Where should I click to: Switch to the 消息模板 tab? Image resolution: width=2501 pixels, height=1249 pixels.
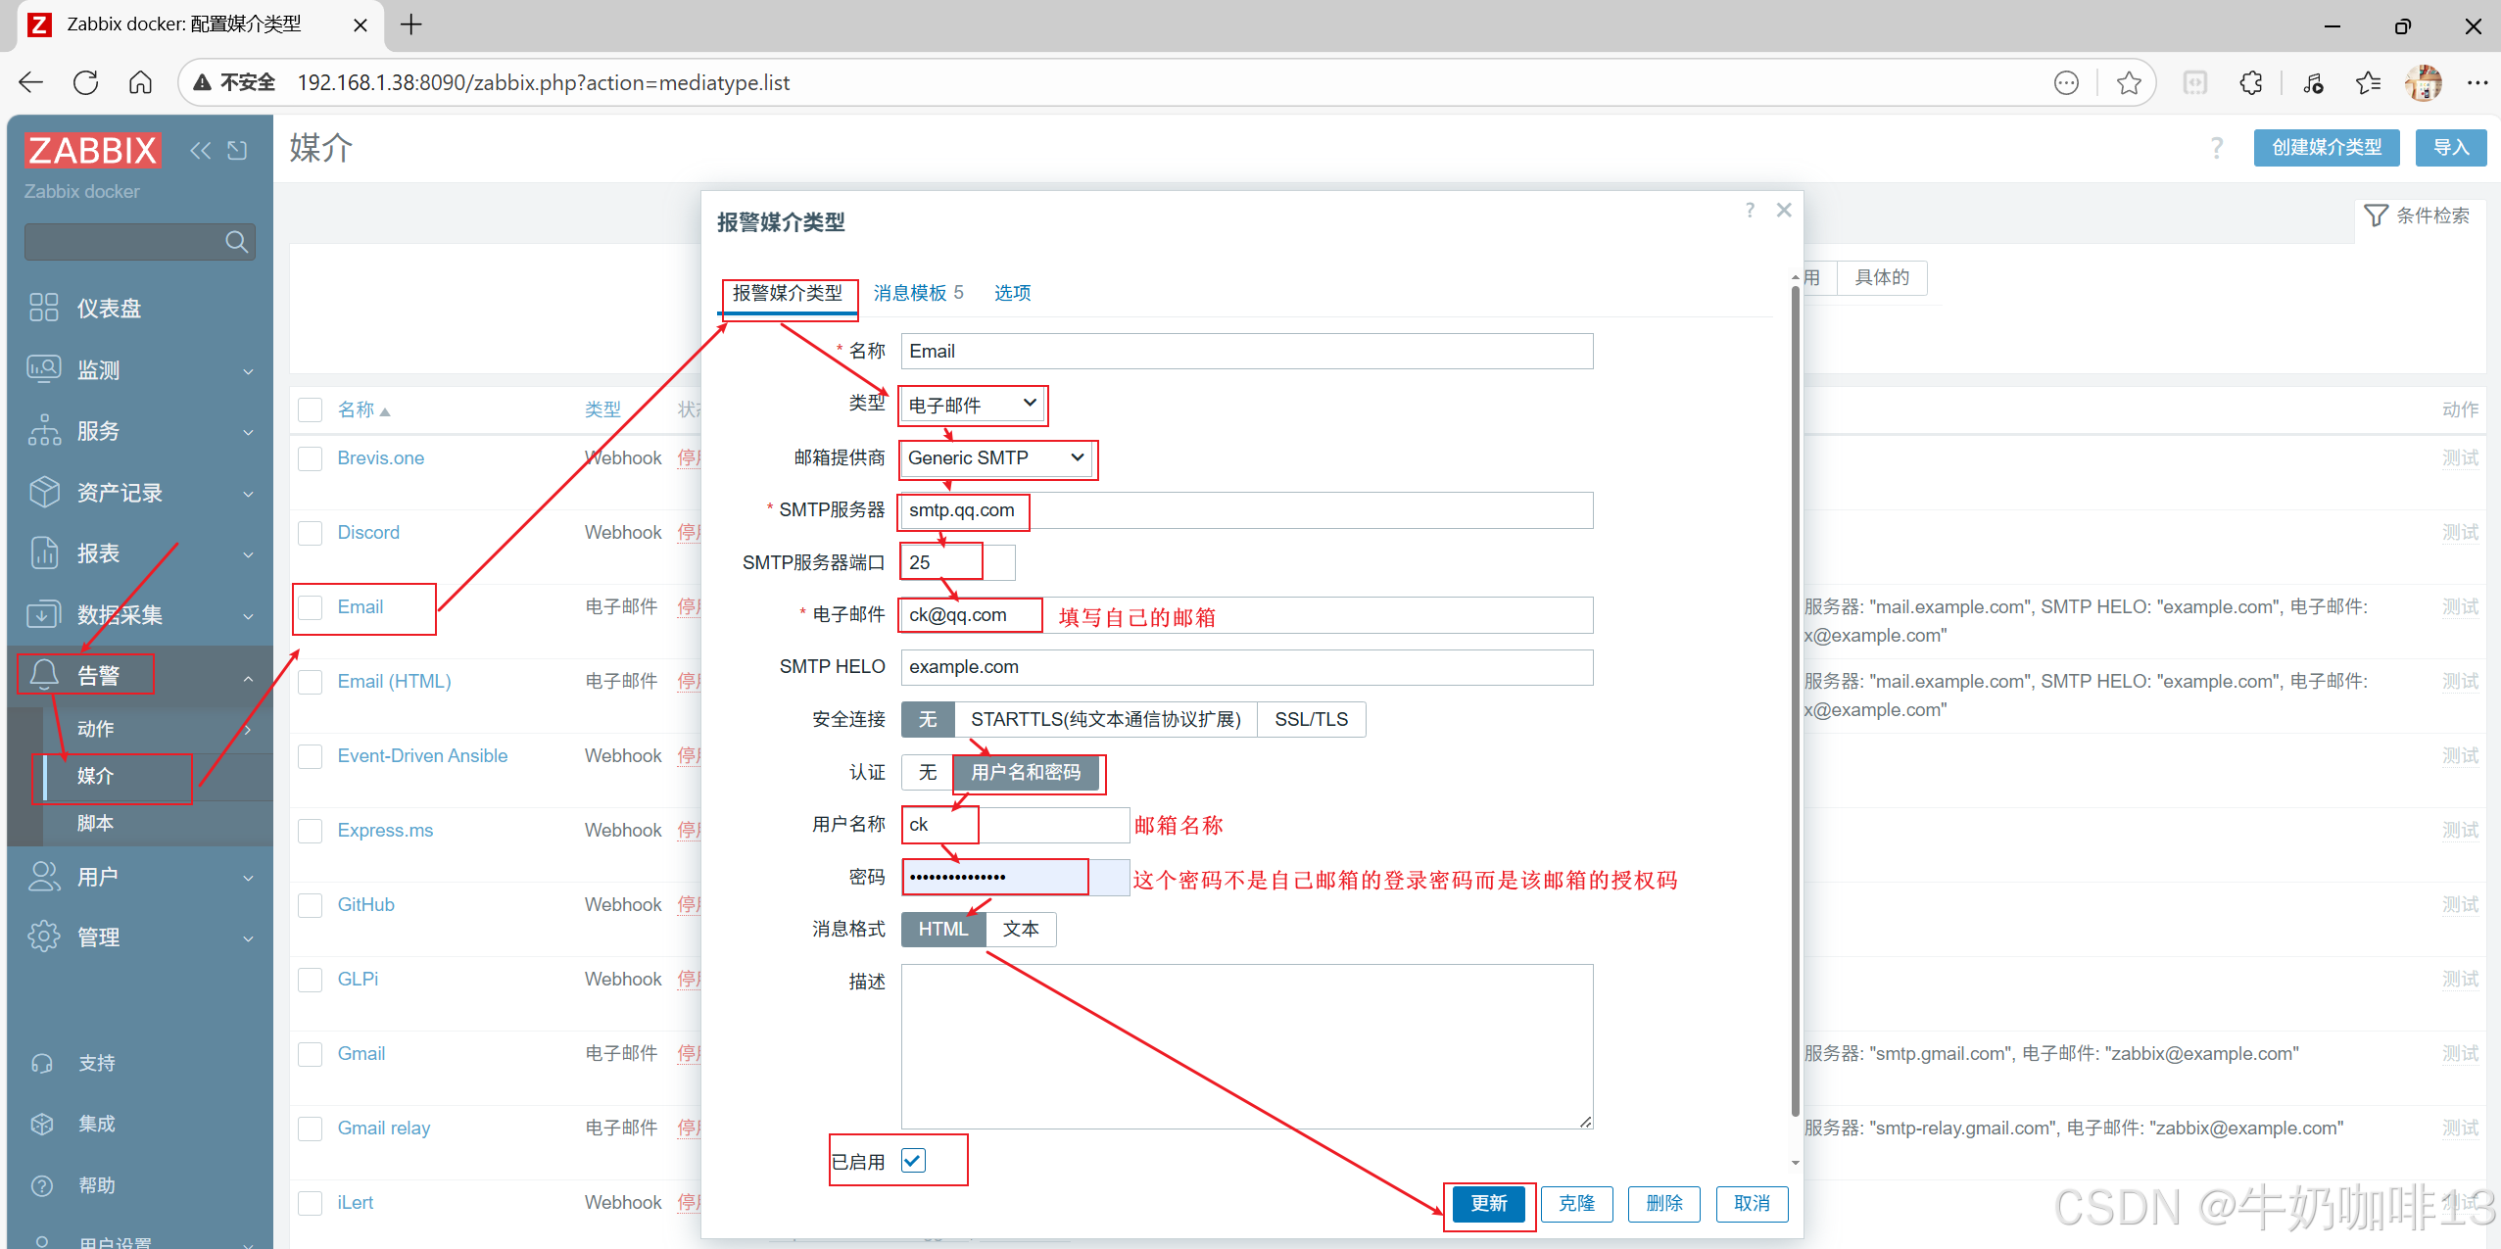910,293
